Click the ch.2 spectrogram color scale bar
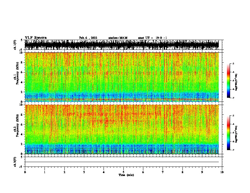The width and height of the screenshot is (250, 193). [x=228, y=133]
